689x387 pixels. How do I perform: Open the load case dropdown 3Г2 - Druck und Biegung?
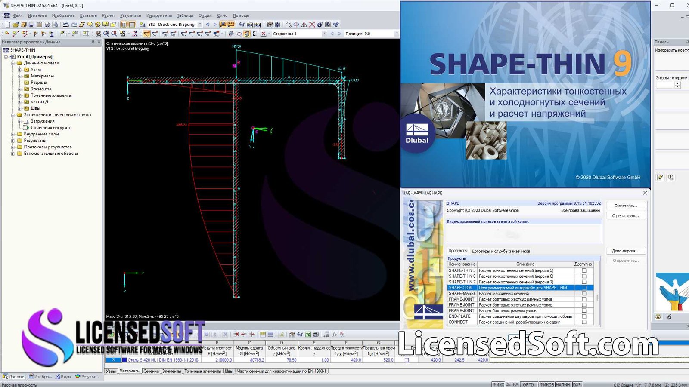(x=200, y=25)
